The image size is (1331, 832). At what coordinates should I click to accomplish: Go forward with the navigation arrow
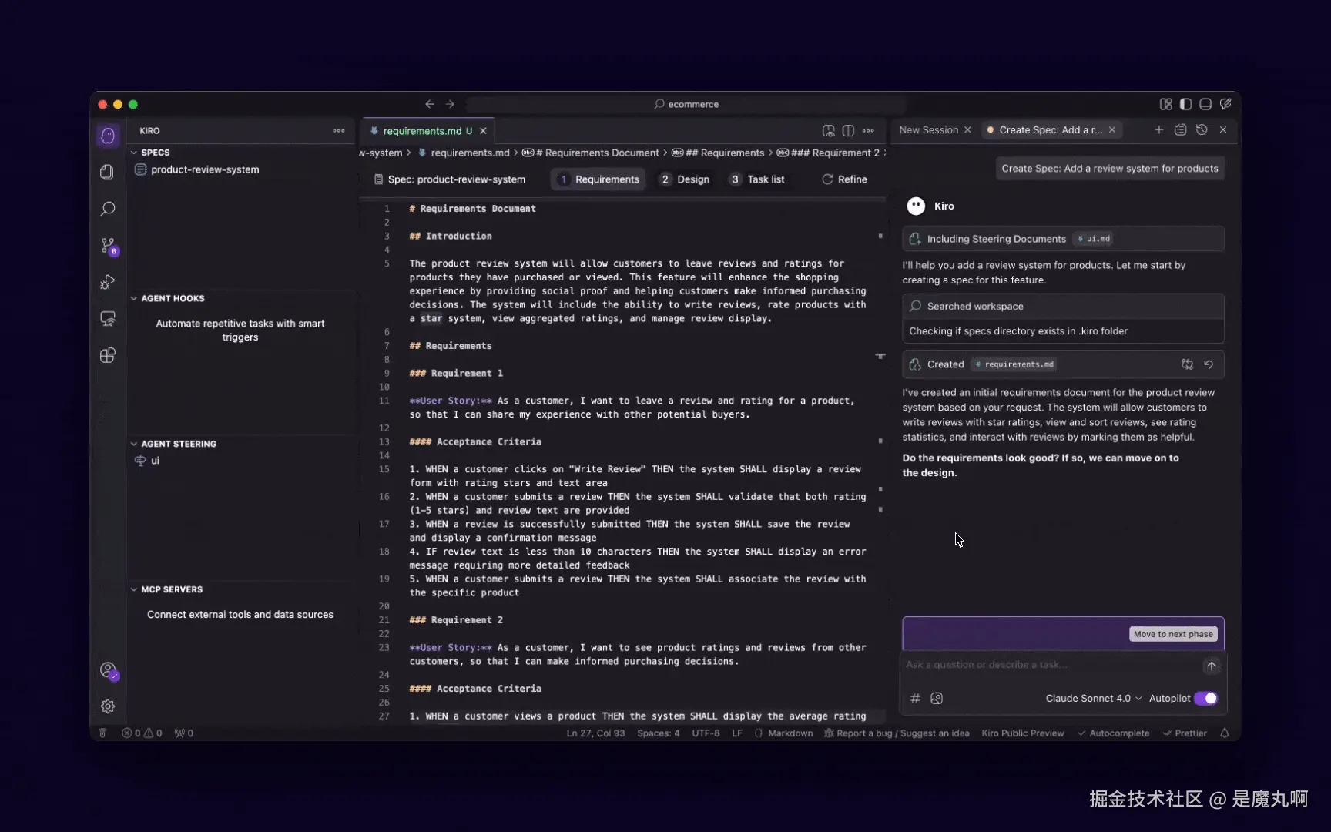pyautogui.click(x=450, y=104)
